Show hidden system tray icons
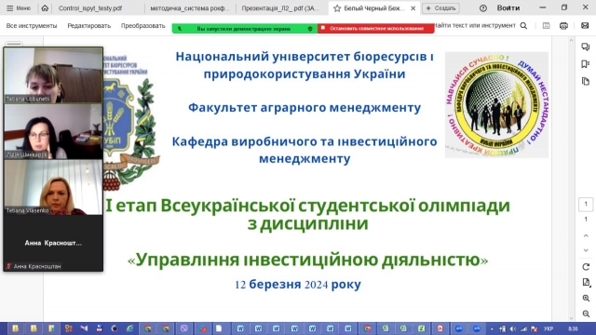 492,328
